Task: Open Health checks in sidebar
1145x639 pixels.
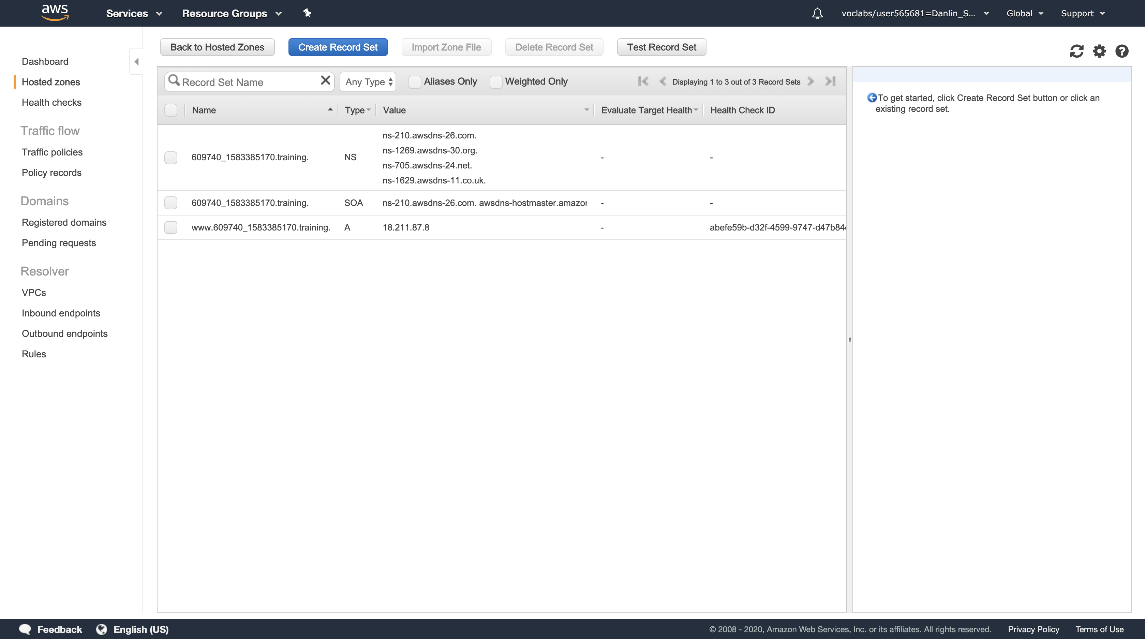Action: click(x=51, y=102)
